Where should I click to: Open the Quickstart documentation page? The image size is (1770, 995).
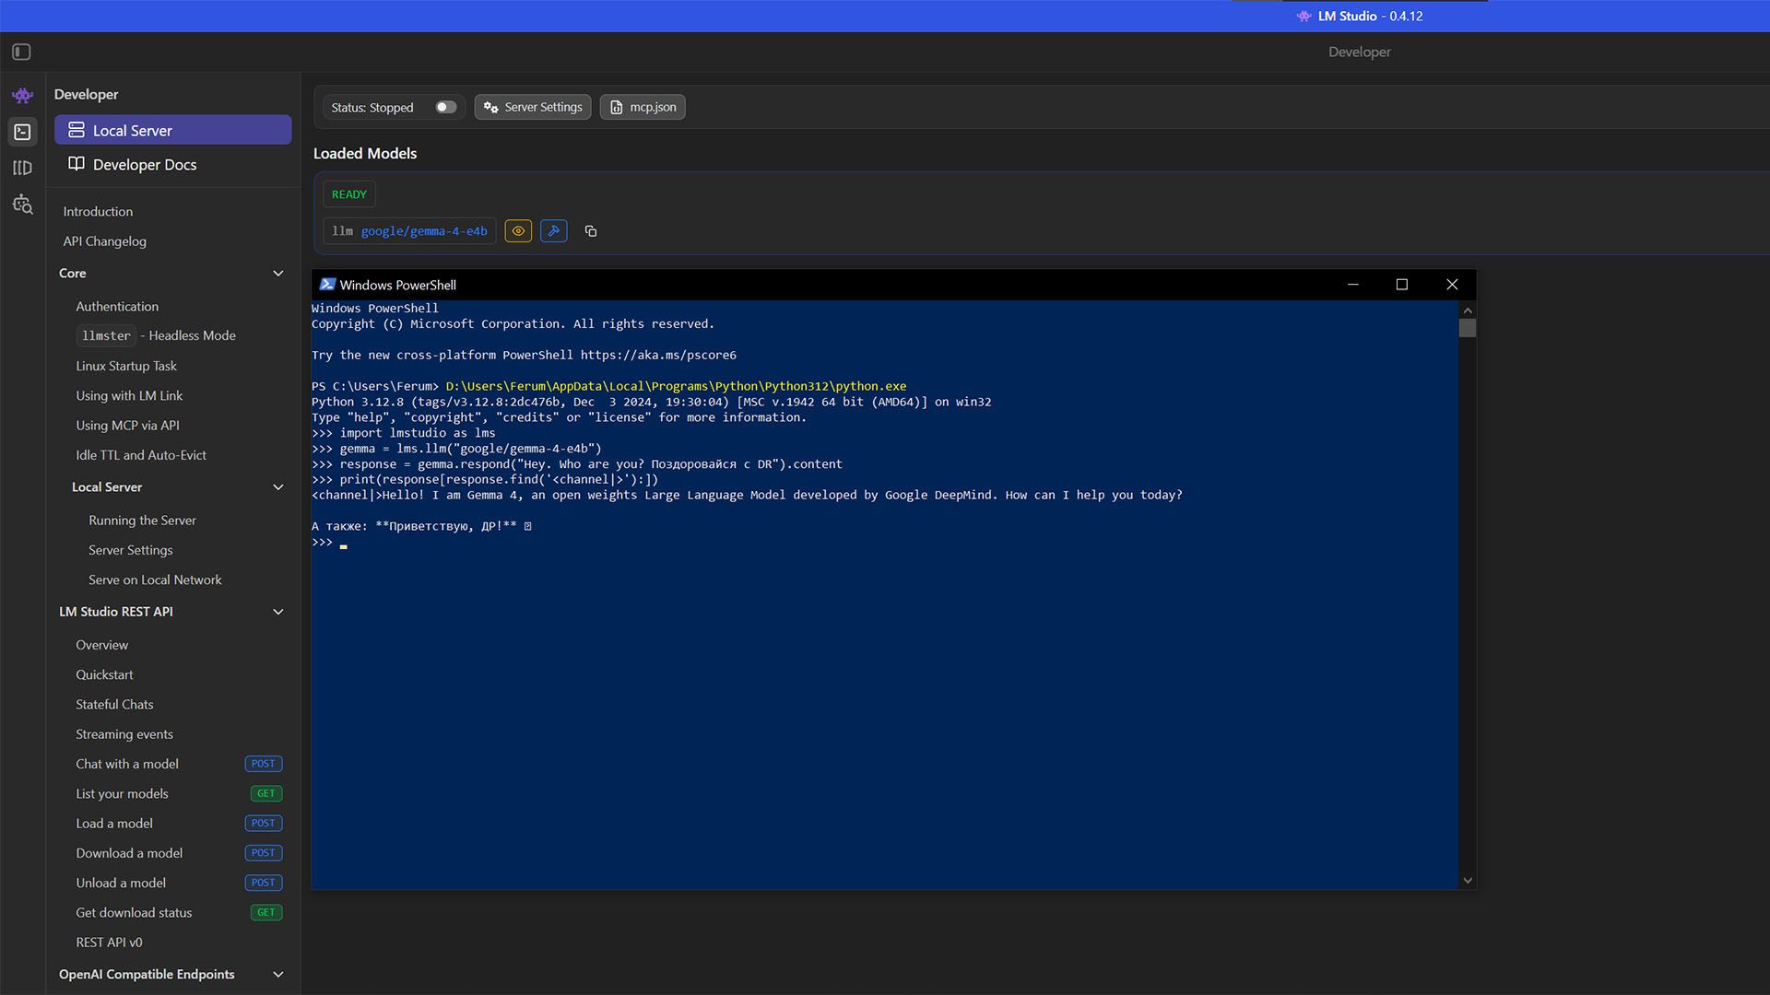[104, 674]
